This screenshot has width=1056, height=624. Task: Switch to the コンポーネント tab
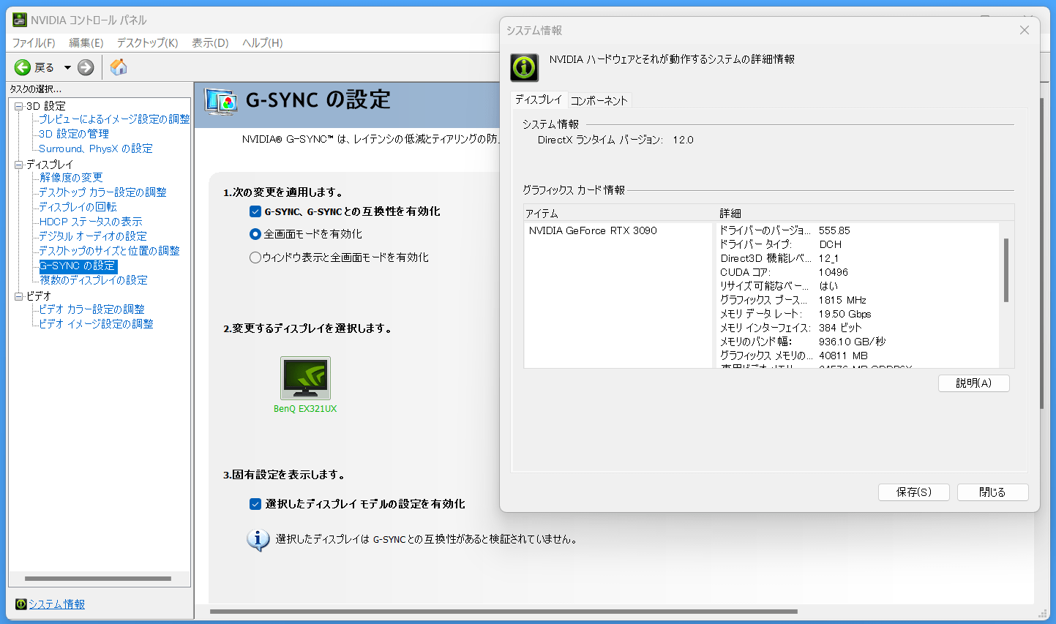pos(599,100)
